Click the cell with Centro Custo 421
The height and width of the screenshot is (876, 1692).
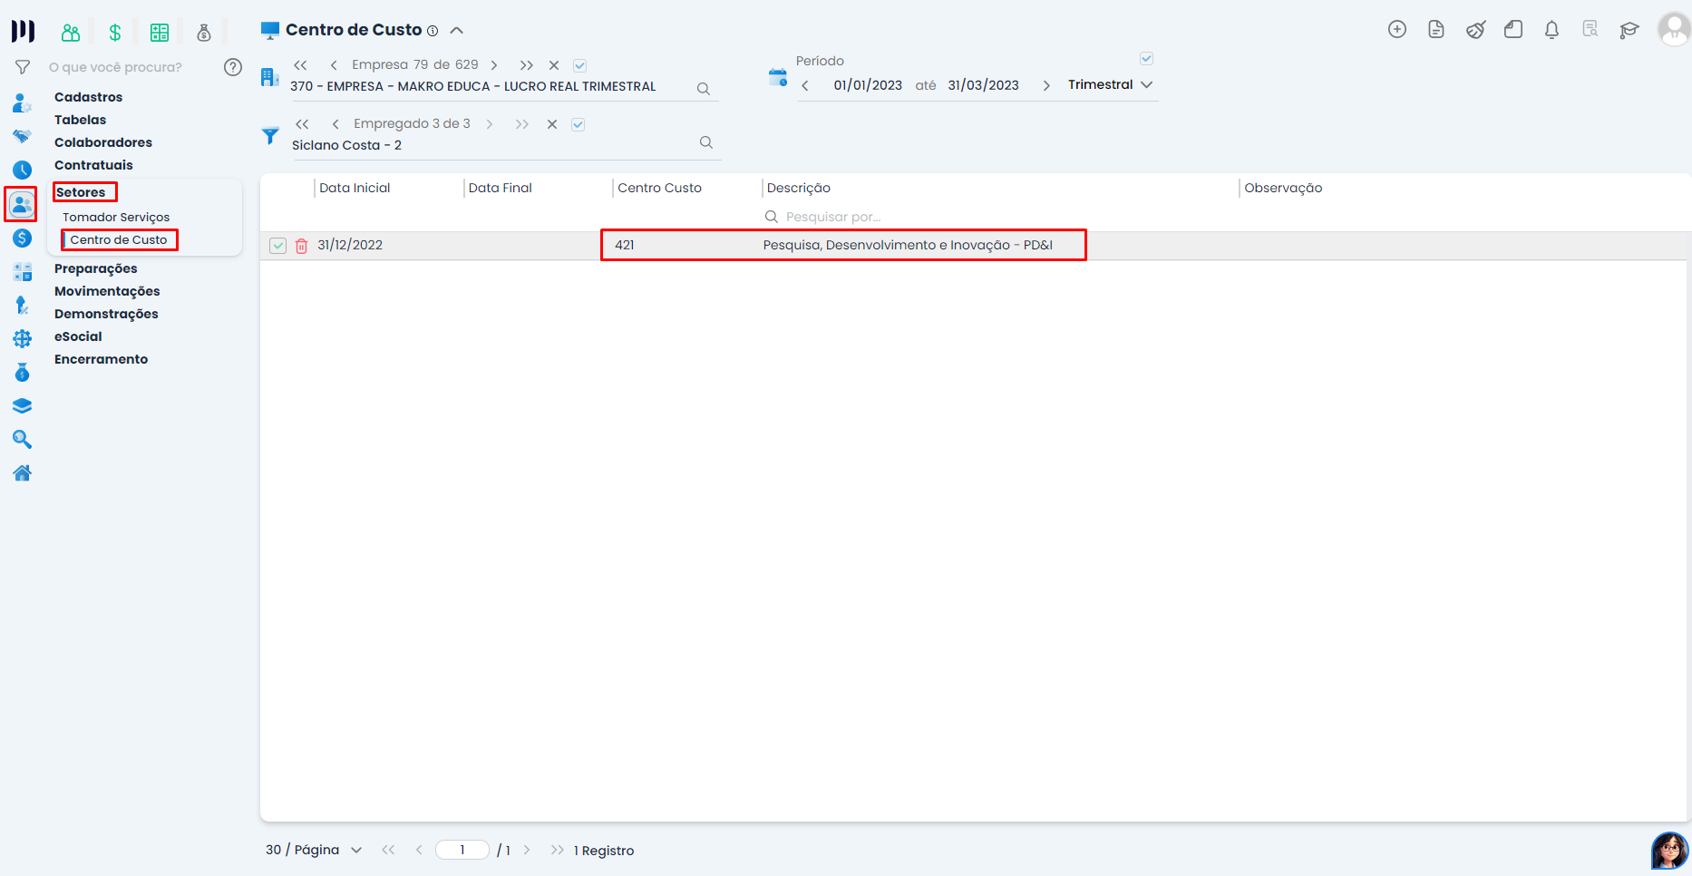[625, 245]
